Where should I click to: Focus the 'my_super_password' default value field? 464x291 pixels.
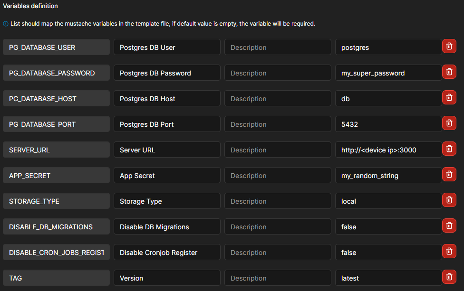388,73
